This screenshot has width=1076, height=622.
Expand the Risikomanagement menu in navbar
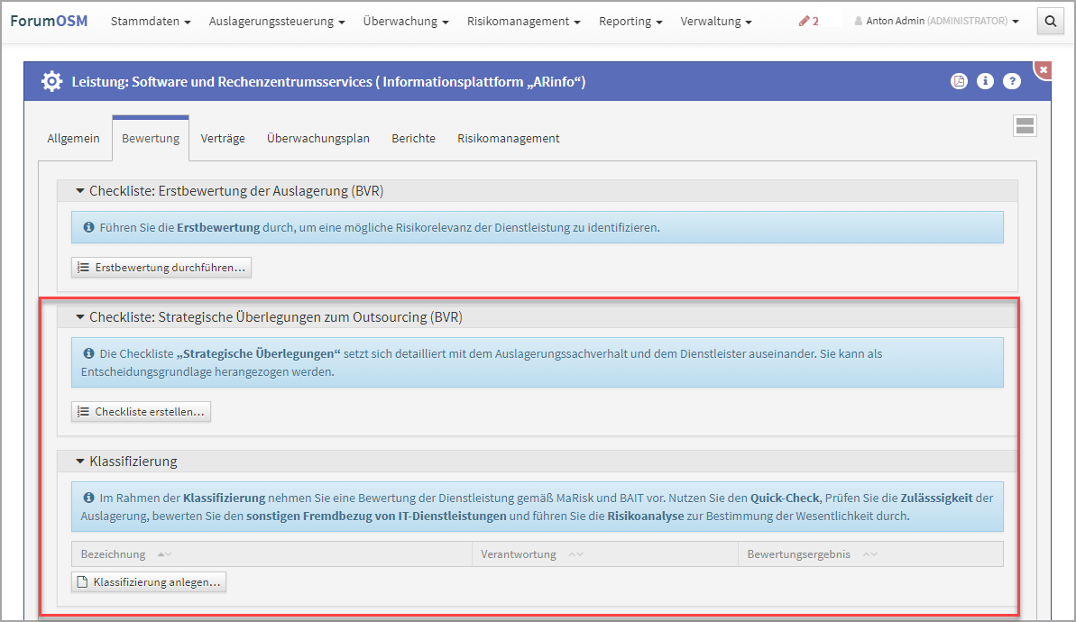tap(523, 21)
